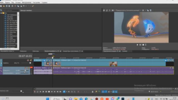Pause playback in preview window
Image resolution: width=178 pixels, height=100 pixels.
pos(140,45)
